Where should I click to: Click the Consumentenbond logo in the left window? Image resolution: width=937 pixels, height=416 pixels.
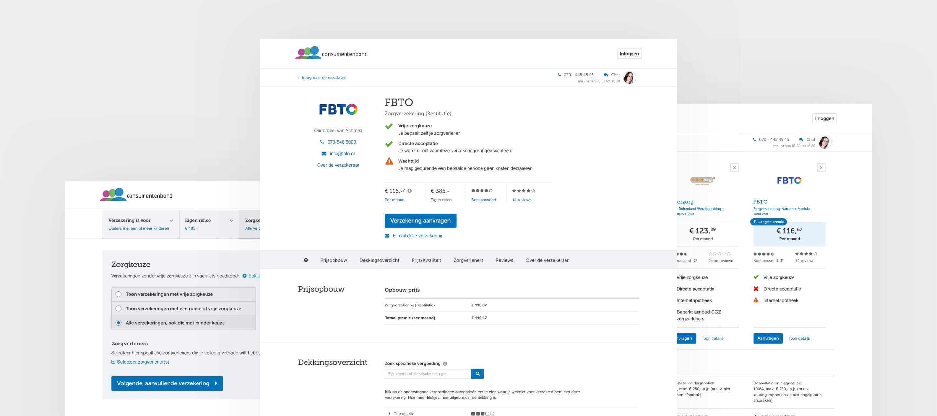136,195
